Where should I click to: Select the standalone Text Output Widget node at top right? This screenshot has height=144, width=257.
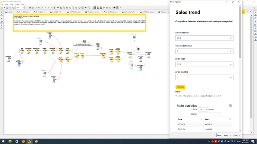tap(134, 37)
